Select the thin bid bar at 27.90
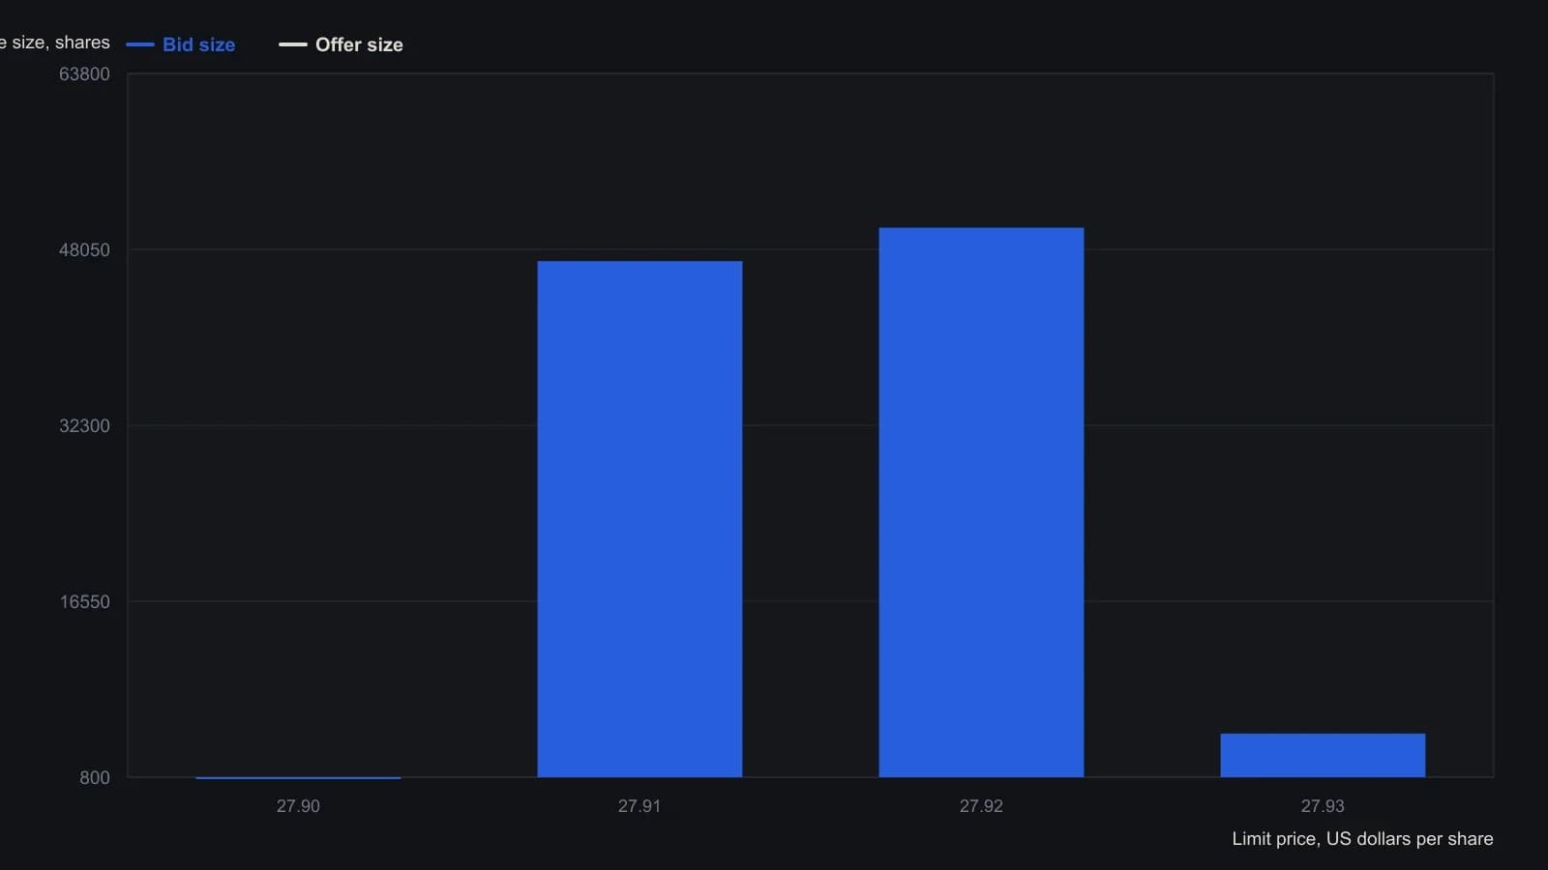Screen dimensions: 1548x870 click(x=298, y=777)
